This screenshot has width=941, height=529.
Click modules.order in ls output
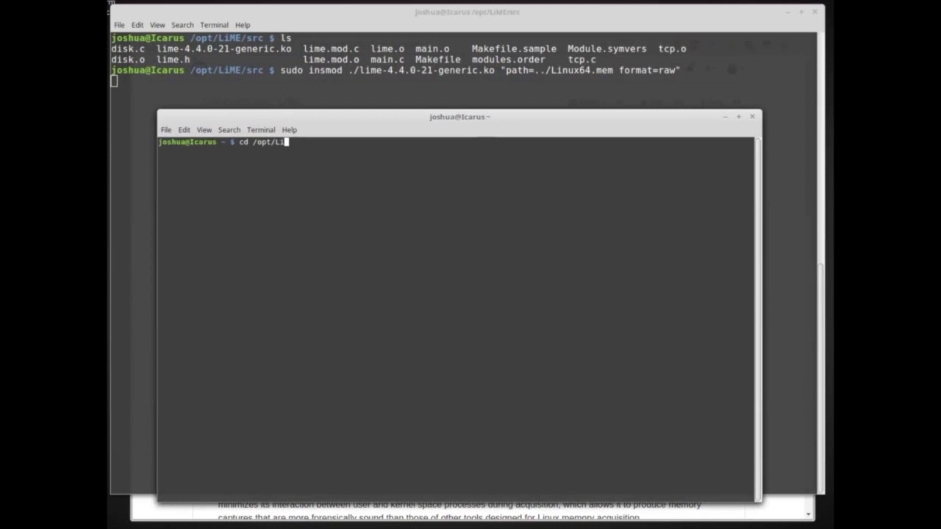click(x=508, y=60)
